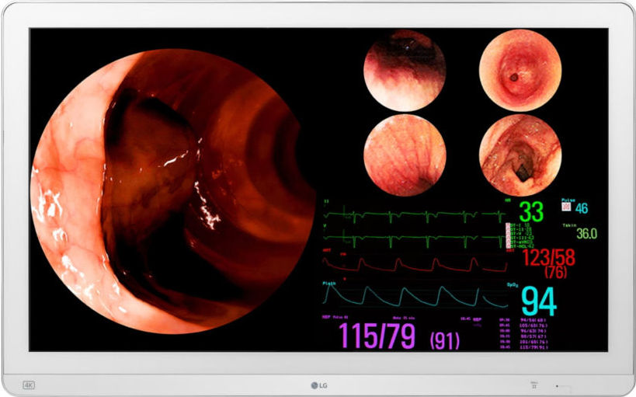Select the top-right endoscopy thumbnail
636x397 pixels.
pos(520,70)
